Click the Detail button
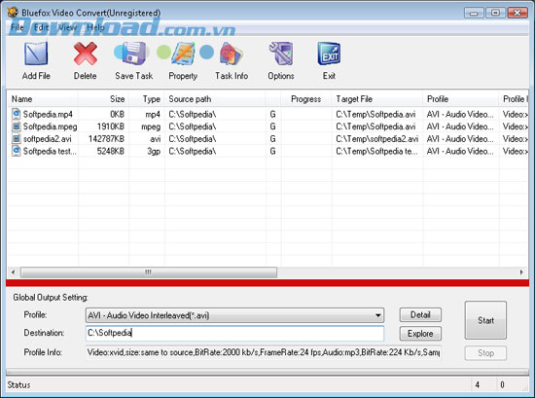 [x=420, y=314]
